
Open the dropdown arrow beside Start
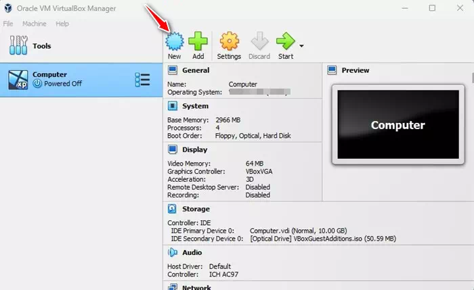301,46
